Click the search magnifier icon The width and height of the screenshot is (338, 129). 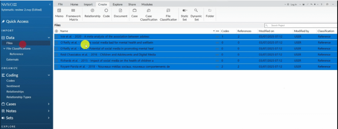[267, 25]
